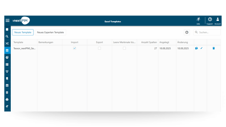Sort by Template column header
Image resolution: width=226 pixels, height=127 pixels.
point(25,42)
